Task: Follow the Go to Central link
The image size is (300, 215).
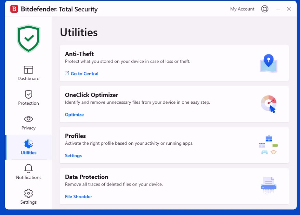Action: click(84, 74)
